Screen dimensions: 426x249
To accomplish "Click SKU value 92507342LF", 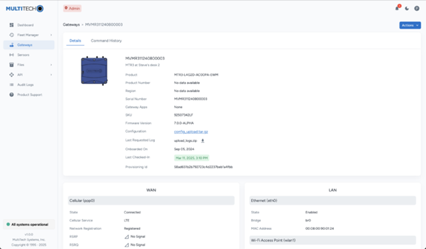I will [184, 115].
